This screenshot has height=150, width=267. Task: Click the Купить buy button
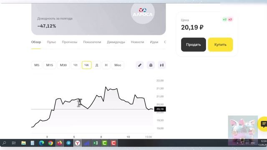pyautogui.click(x=220, y=45)
